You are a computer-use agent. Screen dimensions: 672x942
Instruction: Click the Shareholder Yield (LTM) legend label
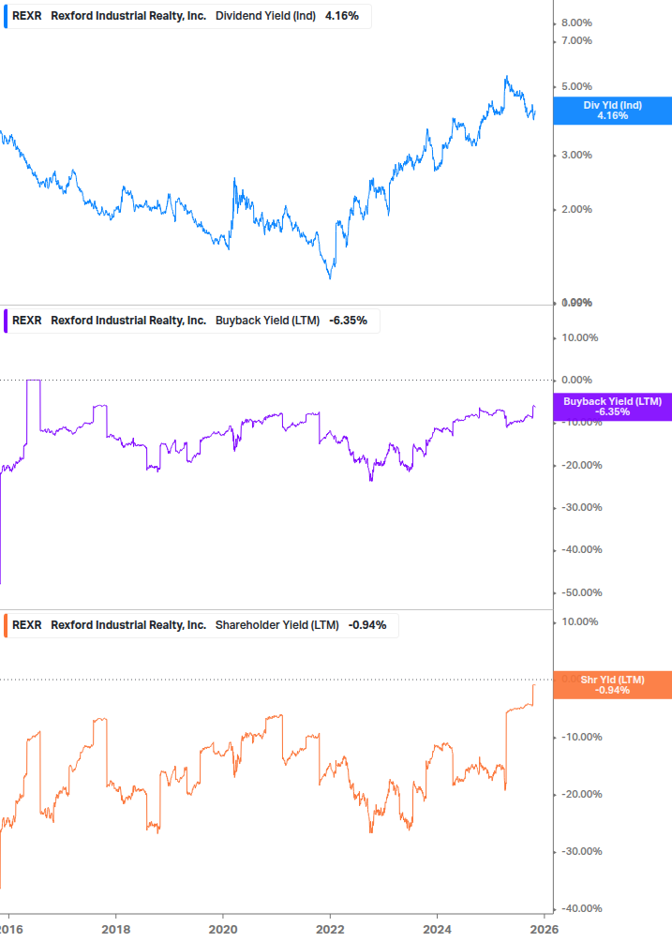(x=276, y=625)
